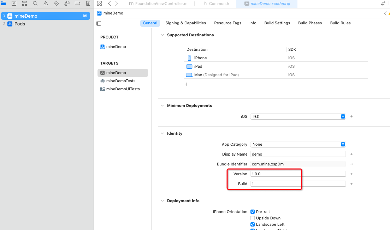Open the Test navigator diamond icon

pyautogui.click(x=56, y=3)
